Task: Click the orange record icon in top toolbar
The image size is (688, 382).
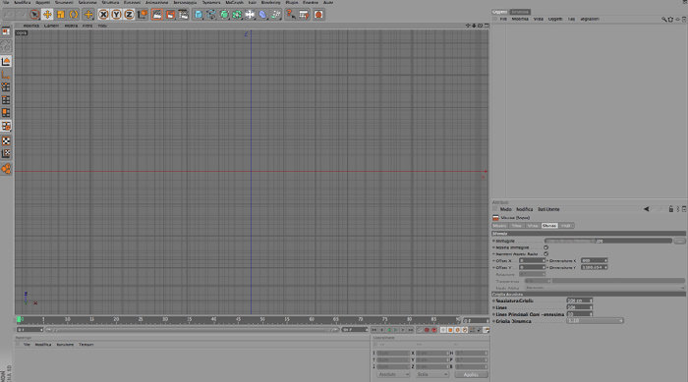Action: [x=318, y=15]
